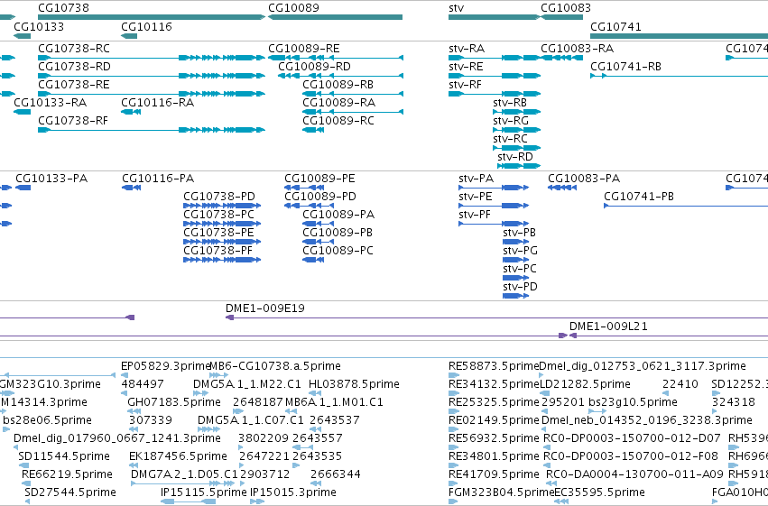Image resolution: width=768 pixels, height=506 pixels.
Task: Open EST EC35595.5prime
Action: (x=599, y=492)
